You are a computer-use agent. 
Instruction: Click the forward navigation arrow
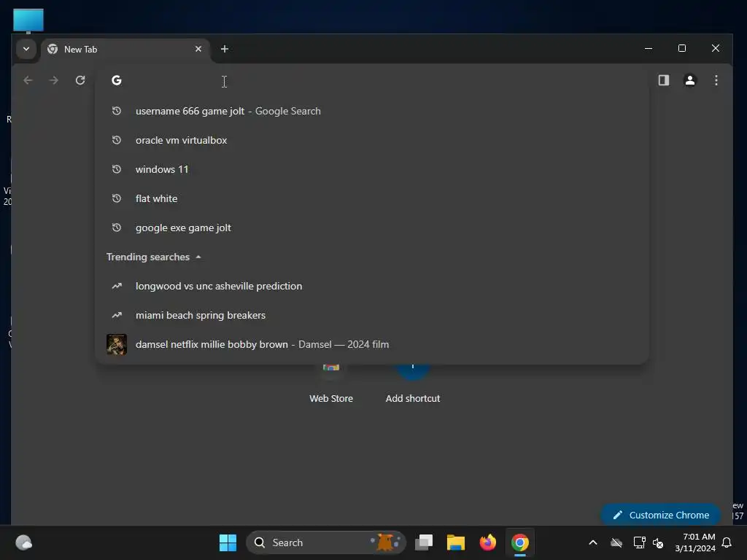tap(54, 80)
